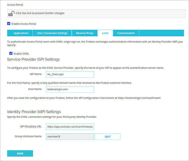Click the Enable Access Portal label text
The image size is (189, 161).
[24, 24]
